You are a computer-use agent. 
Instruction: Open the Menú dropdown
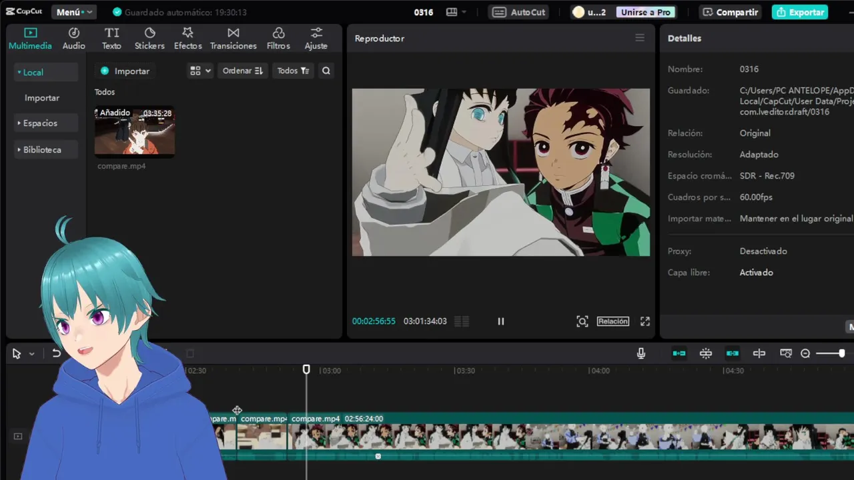click(75, 12)
